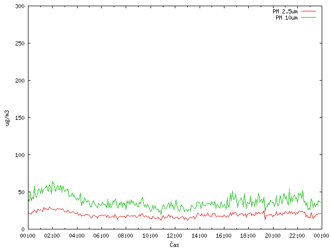Click the 200 y-axis tick label
The image size is (331, 248).
[x=20, y=81]
